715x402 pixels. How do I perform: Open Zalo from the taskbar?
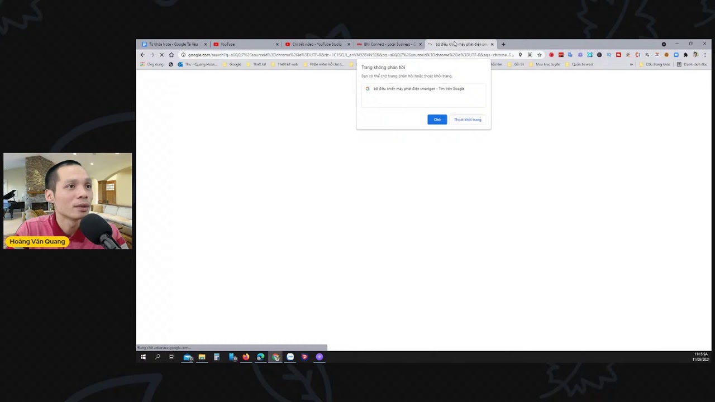point(290,357)
